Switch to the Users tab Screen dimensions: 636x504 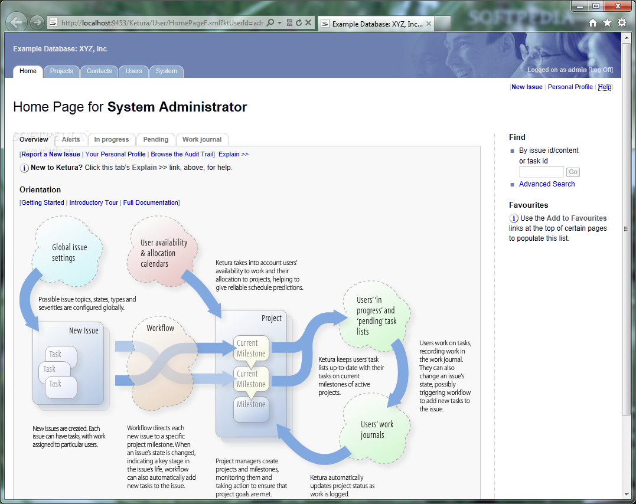134,71
